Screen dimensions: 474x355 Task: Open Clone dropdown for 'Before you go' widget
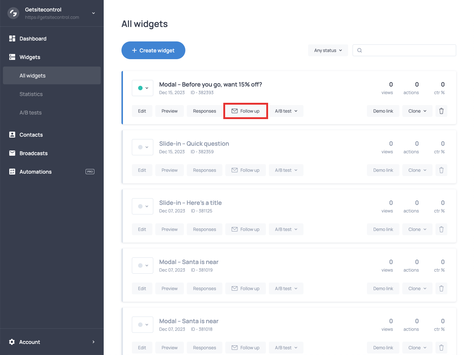[417, 111]
